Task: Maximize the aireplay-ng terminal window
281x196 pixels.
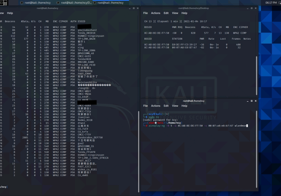Action: [x=251, y=101]
